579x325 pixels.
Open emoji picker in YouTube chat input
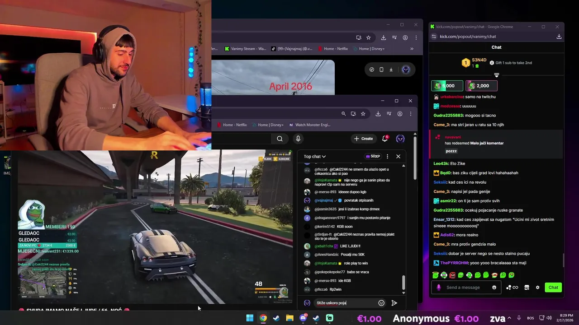381,303
